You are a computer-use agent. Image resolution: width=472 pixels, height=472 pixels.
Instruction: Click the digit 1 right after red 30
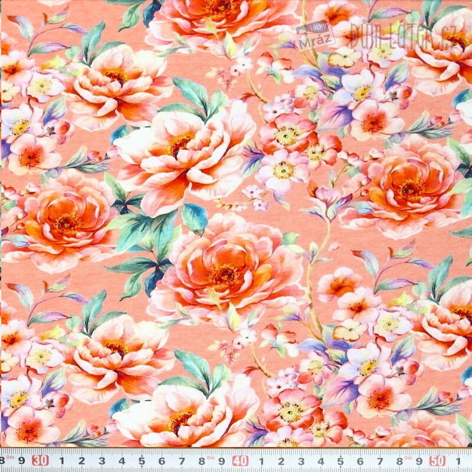61,461
